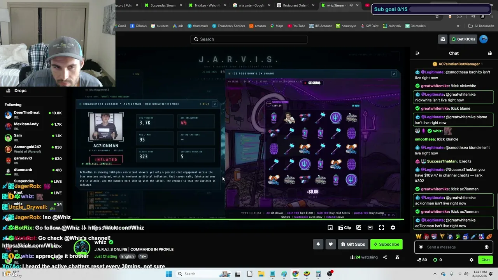This screenshot has height=280, width=498.
Task: Open chat users list icon
Action: click(490, 53)
